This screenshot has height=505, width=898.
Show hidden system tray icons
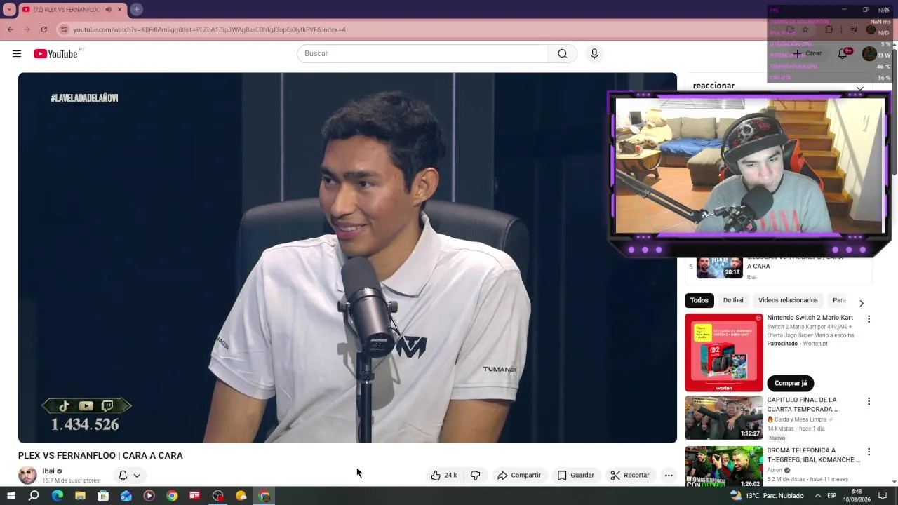[x=817, y=496]
